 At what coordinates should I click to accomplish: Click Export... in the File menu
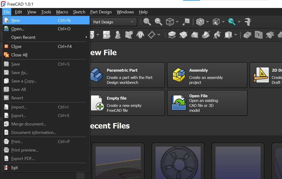point(46,115)
